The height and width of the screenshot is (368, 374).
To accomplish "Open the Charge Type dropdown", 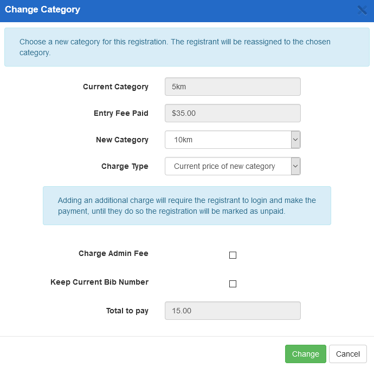I will click(228, 166).
